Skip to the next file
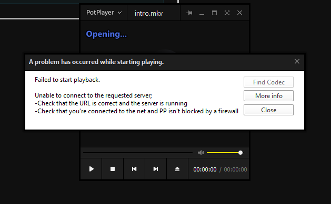 pyautogui.click(x=156, y=169)
